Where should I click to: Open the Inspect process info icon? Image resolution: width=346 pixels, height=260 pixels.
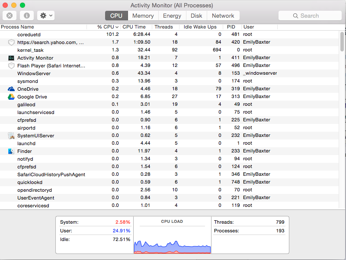click(x=27, y=16)
